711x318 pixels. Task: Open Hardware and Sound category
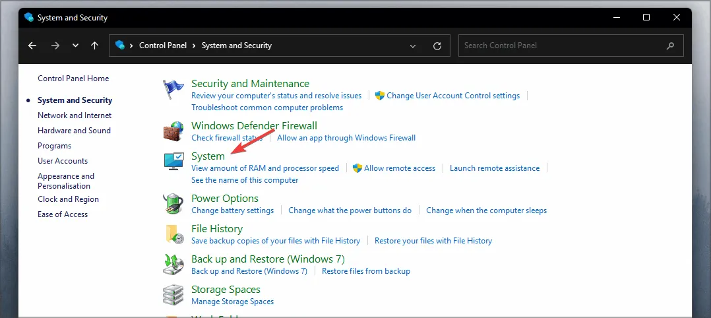pyautogui.click(x=74, y=131)
